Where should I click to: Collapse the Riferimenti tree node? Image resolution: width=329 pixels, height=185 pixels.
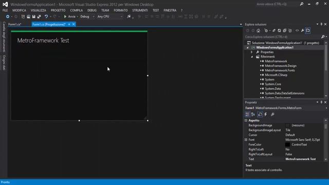pos(252,57)
